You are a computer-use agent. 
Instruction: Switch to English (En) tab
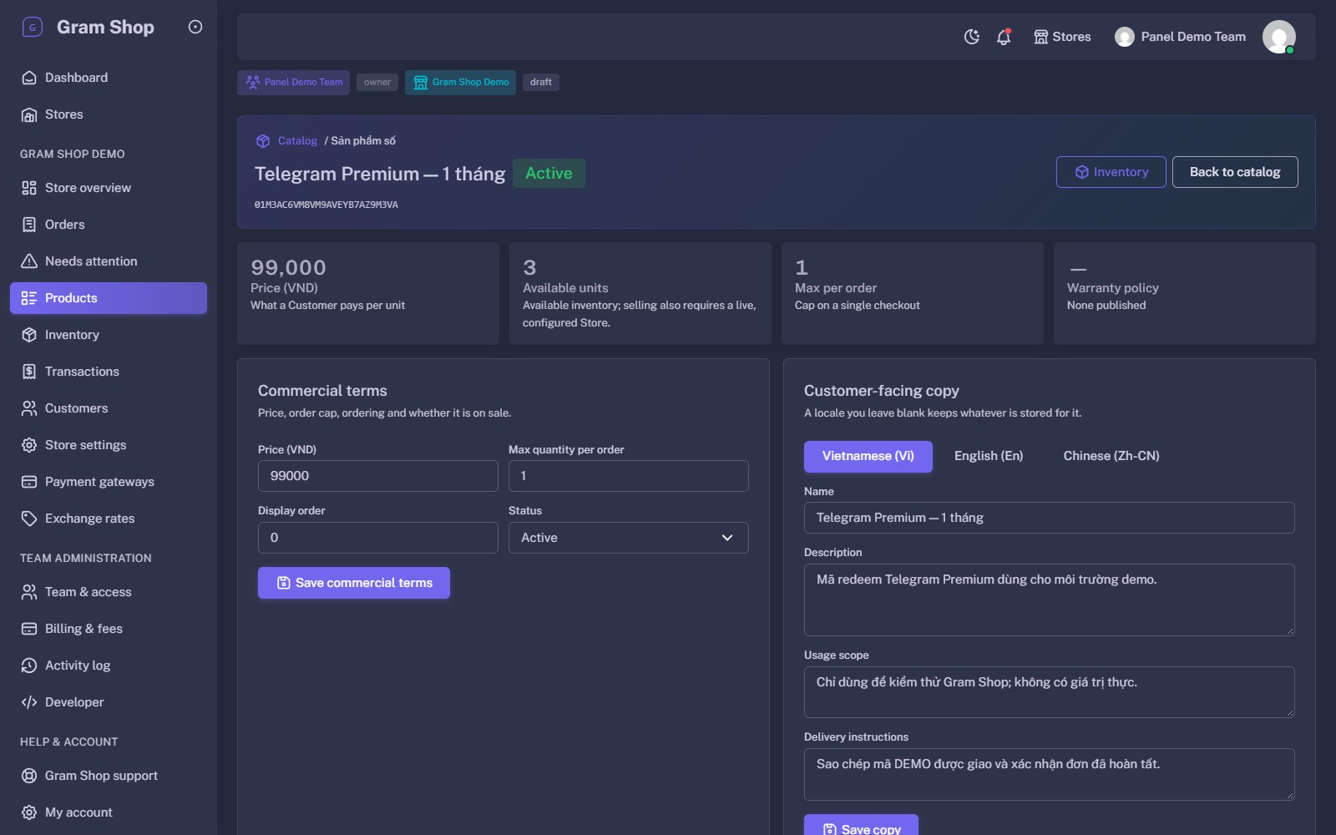pyautogui.click(x=989, y=456)
